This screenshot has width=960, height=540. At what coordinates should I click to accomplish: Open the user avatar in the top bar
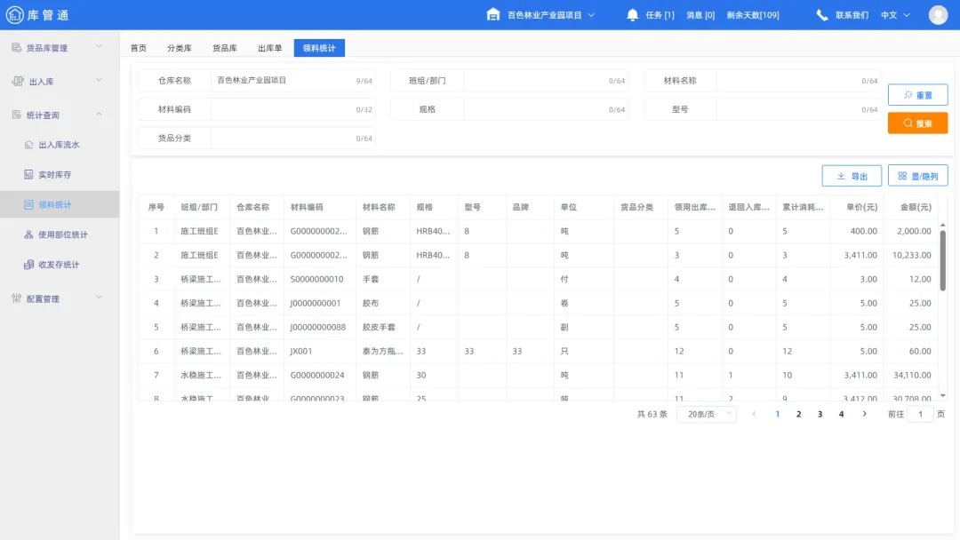938,13
